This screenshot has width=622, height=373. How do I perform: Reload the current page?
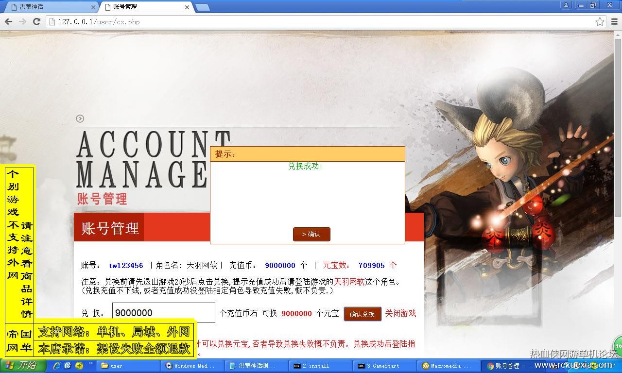tap(36, 22)
